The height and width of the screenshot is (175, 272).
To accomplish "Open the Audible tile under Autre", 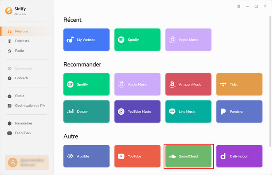I will [86, 156].
